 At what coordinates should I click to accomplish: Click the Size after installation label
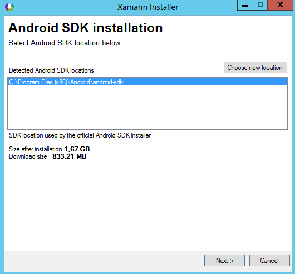coord(36,149)
